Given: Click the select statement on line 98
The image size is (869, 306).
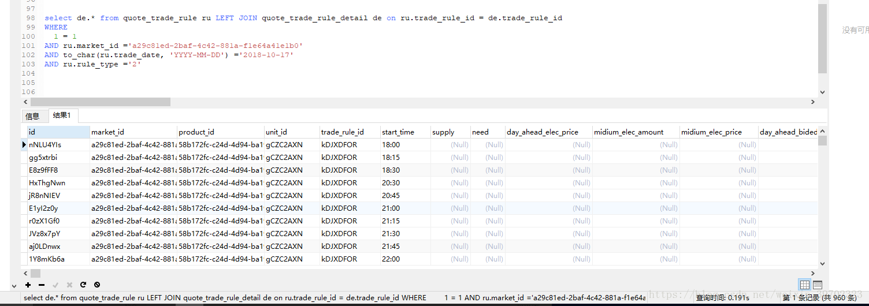Looking at the screenshot, I should tap(303, 18).
